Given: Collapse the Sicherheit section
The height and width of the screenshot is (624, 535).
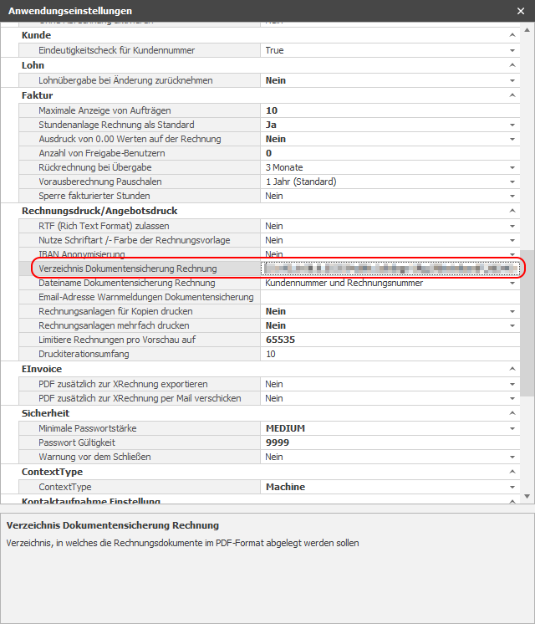Looking at the screenshot, I should point(512,413).
